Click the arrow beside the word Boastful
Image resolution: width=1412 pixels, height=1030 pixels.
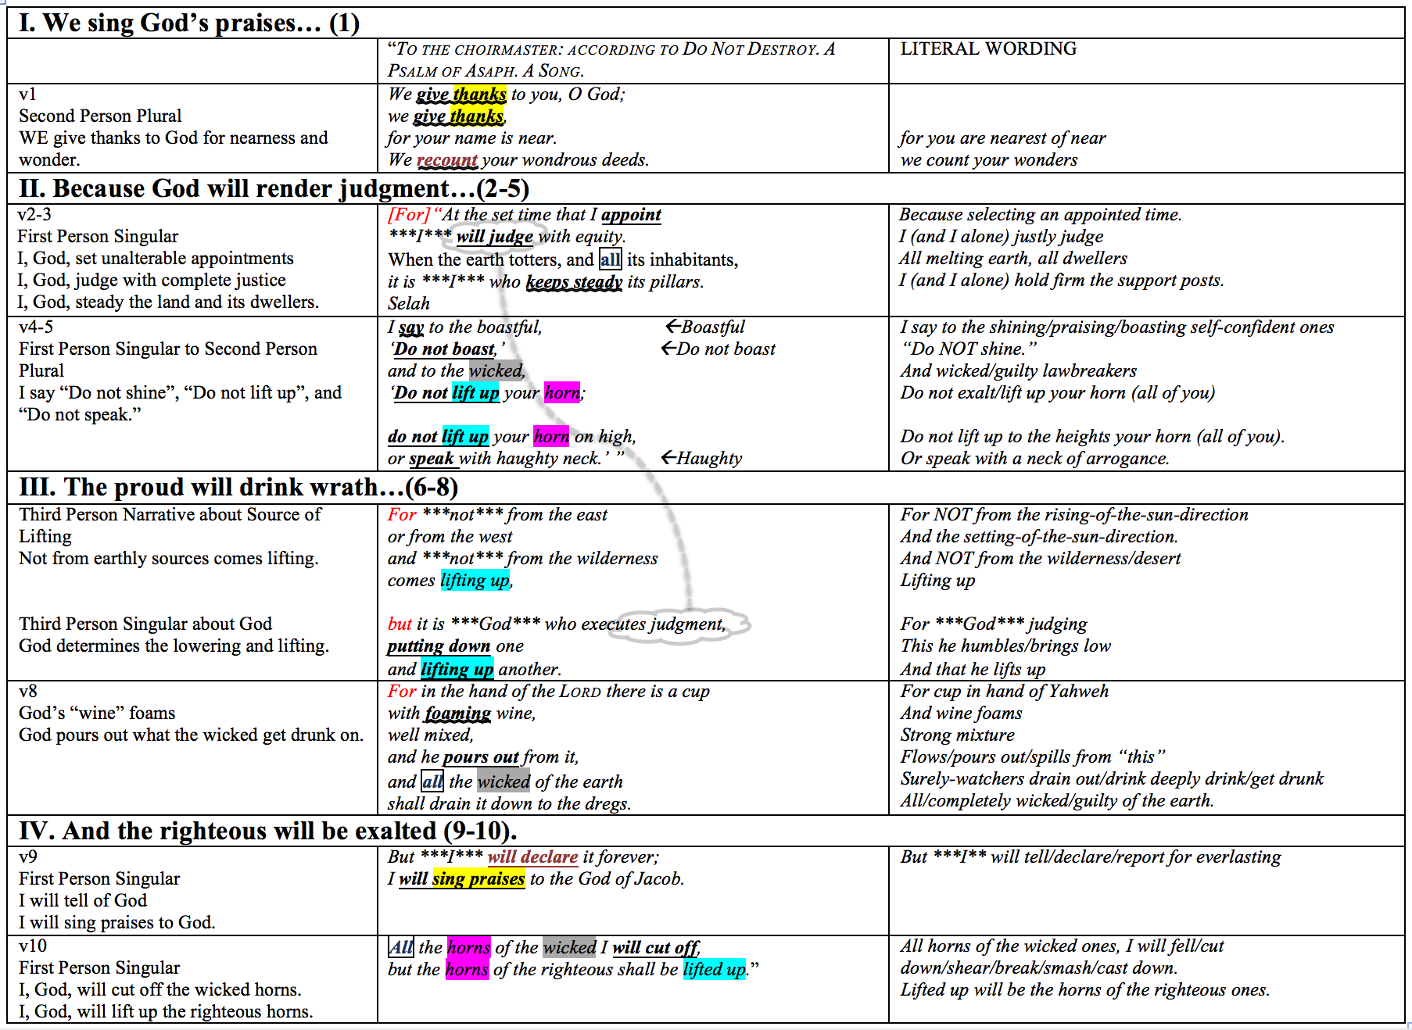672,327
